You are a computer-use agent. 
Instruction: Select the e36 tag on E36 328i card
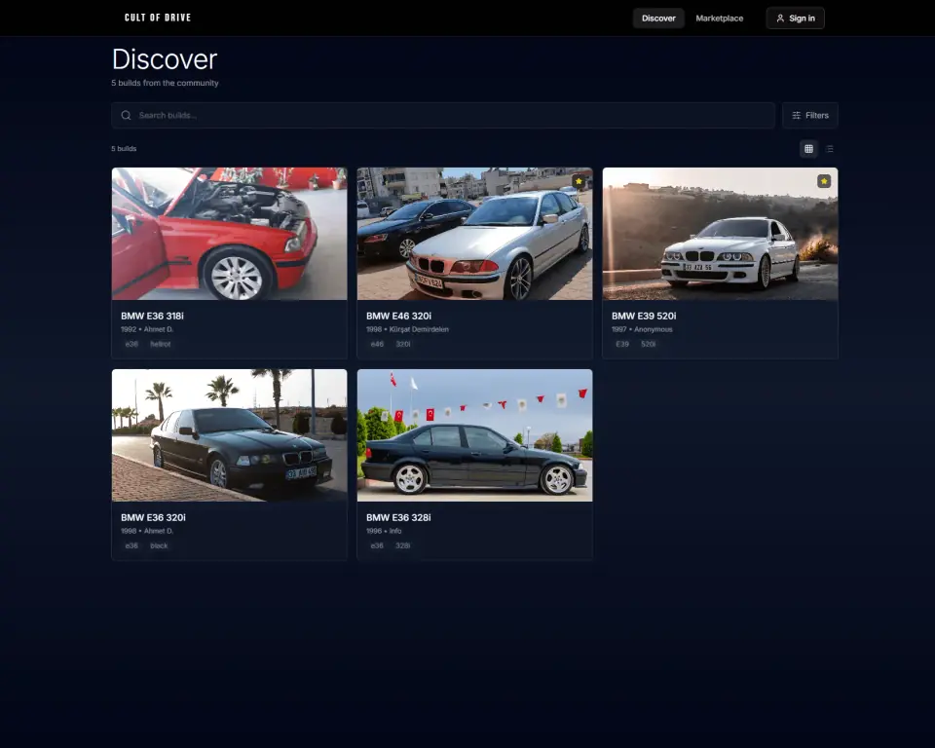(377, 545)
